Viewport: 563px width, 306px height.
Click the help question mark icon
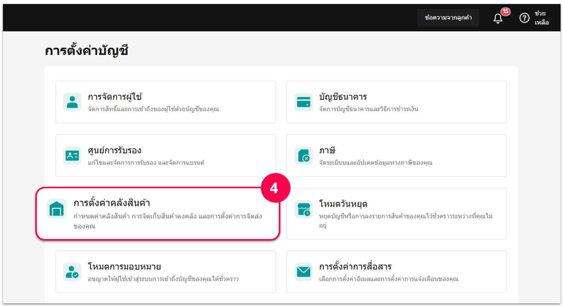tap(524, 18)
